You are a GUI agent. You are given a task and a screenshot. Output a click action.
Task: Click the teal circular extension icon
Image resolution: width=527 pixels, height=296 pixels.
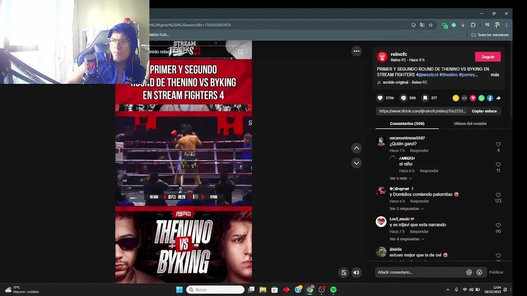(x=454, y=25)
